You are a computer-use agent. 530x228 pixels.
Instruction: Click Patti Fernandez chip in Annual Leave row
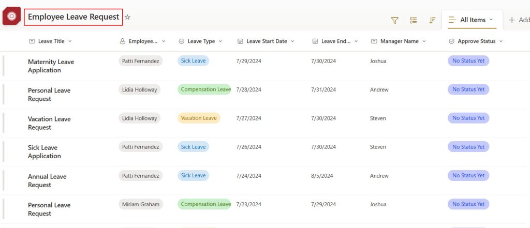coord(141,176)
